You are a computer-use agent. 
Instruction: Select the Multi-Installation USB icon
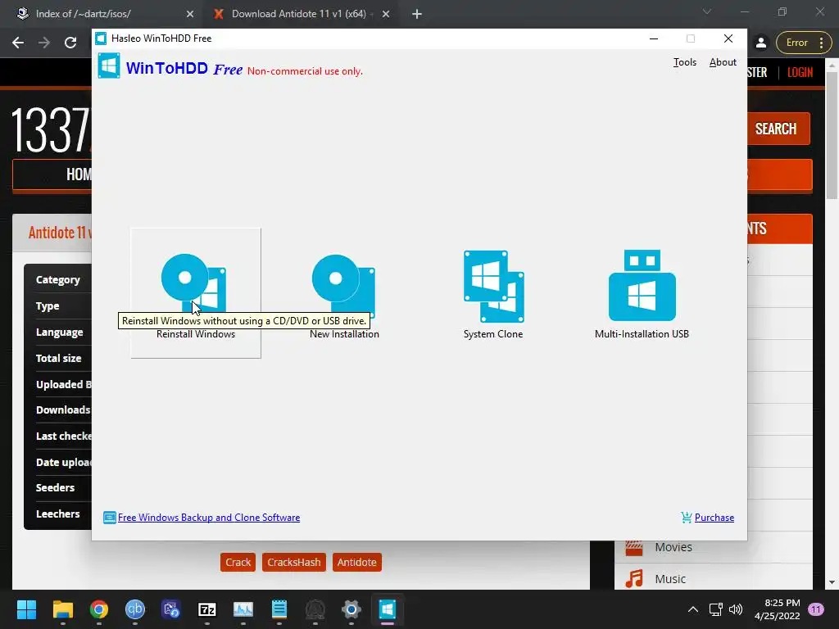[x=642, y=286]
